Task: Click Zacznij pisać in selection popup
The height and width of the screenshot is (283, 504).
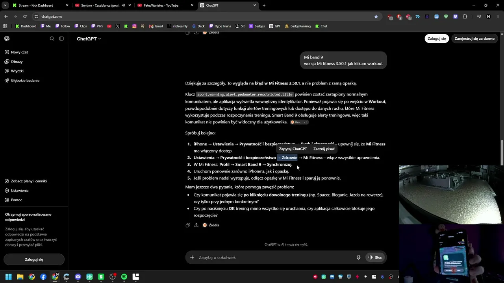Action: pos(324,149)
